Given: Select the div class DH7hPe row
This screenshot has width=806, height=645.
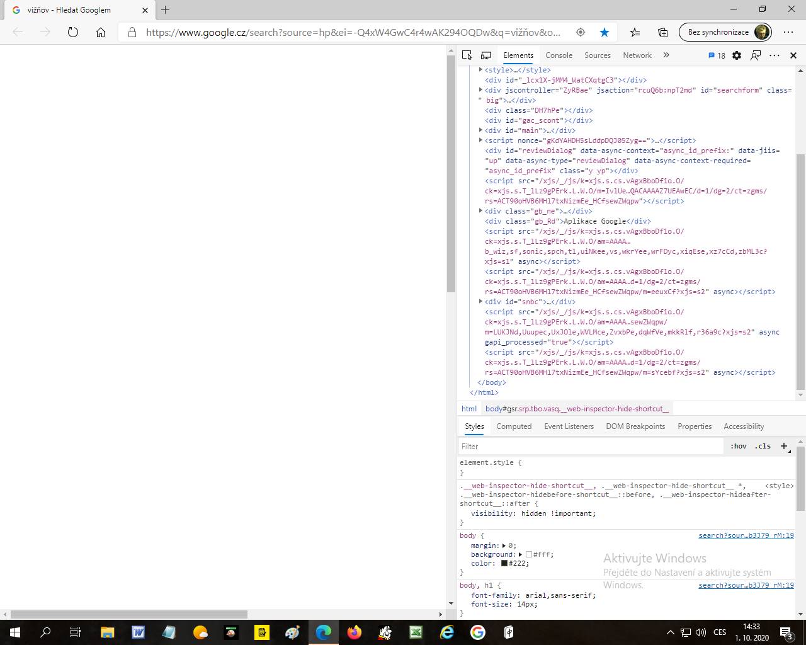Looking at the screenshot, I should pos(538,110).
